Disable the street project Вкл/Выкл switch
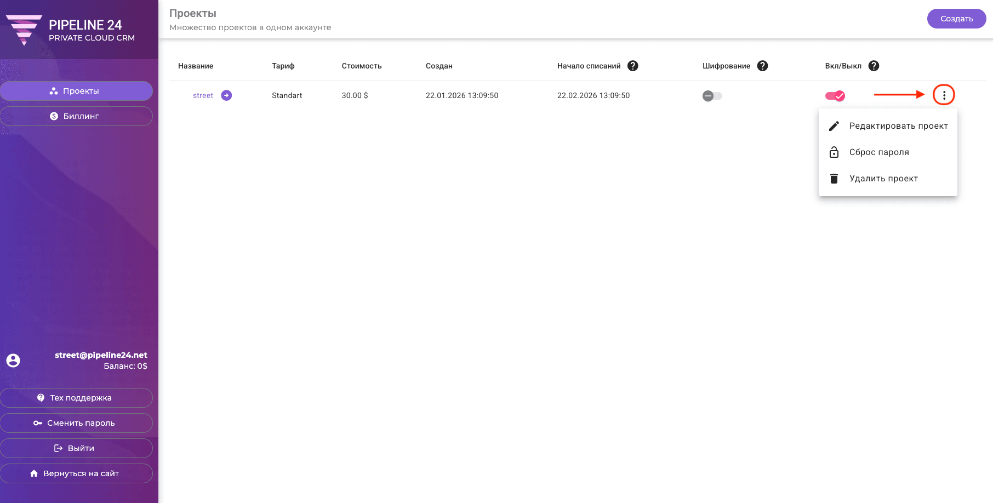 pos(835,96)
